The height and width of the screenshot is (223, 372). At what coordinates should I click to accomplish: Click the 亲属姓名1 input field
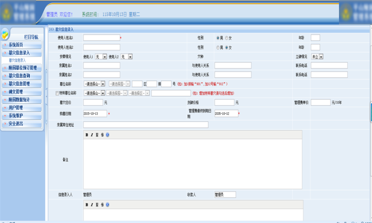click(102, 65)
